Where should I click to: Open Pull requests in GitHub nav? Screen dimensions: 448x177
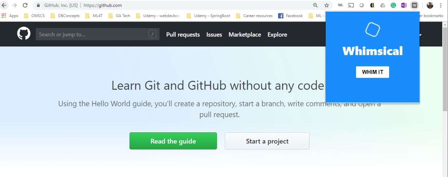183,35
